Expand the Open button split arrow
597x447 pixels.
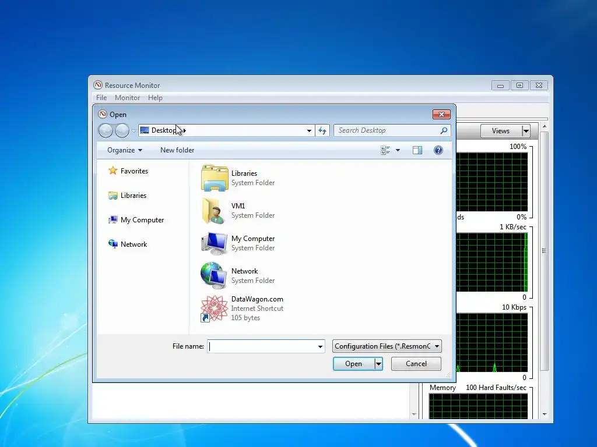tap(378, 364)
